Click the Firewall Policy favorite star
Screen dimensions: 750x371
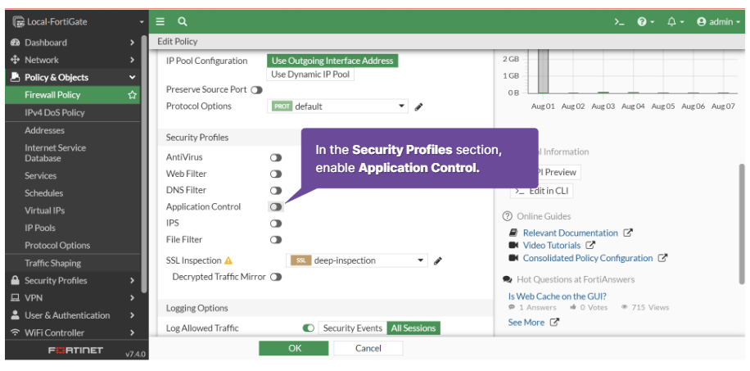click(x=133, y=95)
